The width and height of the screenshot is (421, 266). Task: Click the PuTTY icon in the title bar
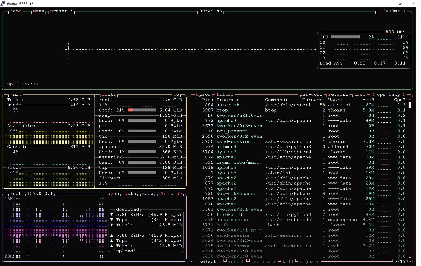click(x=3, y=3)
